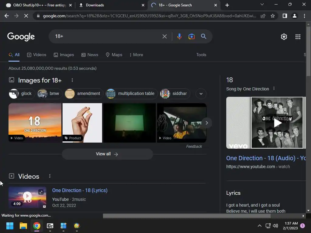Open the search Tools options

click(201, 55)
